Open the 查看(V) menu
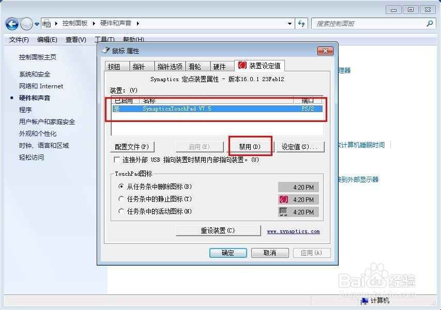The image size is (441, 310). (75, 40)
